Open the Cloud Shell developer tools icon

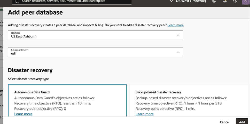coord(214,1)
